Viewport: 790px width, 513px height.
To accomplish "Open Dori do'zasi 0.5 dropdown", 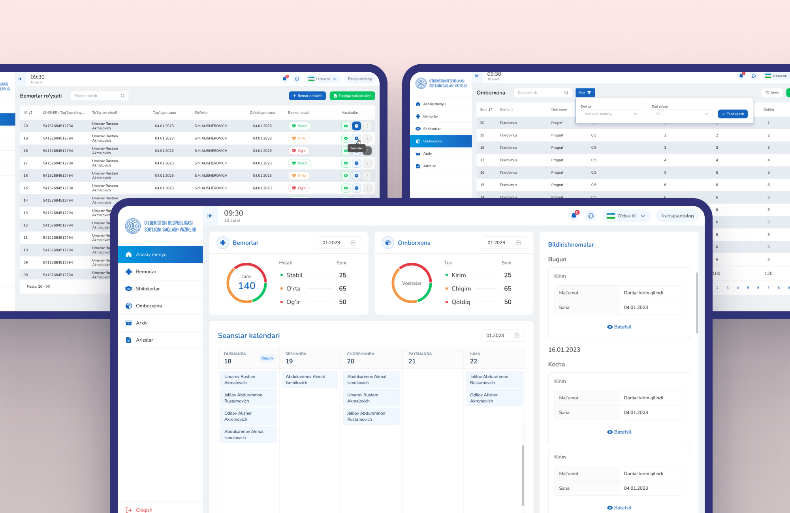I will coord(682,114).
